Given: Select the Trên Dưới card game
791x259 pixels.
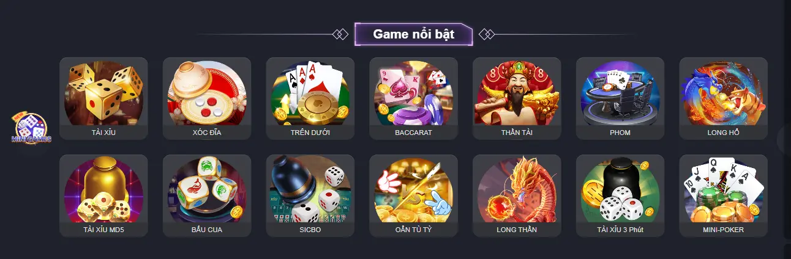Looking at the screenshot, I should tap(310, 98).
